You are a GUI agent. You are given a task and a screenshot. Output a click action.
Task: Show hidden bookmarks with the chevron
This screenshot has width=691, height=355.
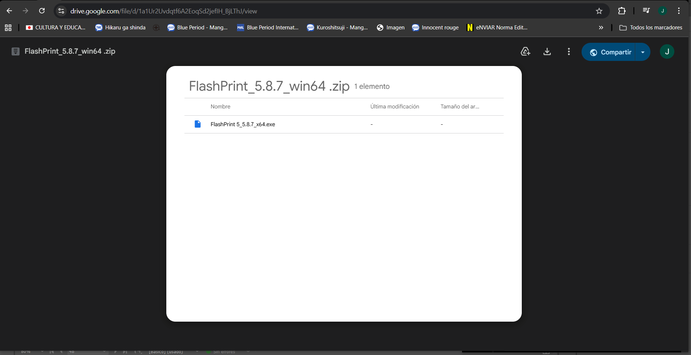tap(601, 28)
